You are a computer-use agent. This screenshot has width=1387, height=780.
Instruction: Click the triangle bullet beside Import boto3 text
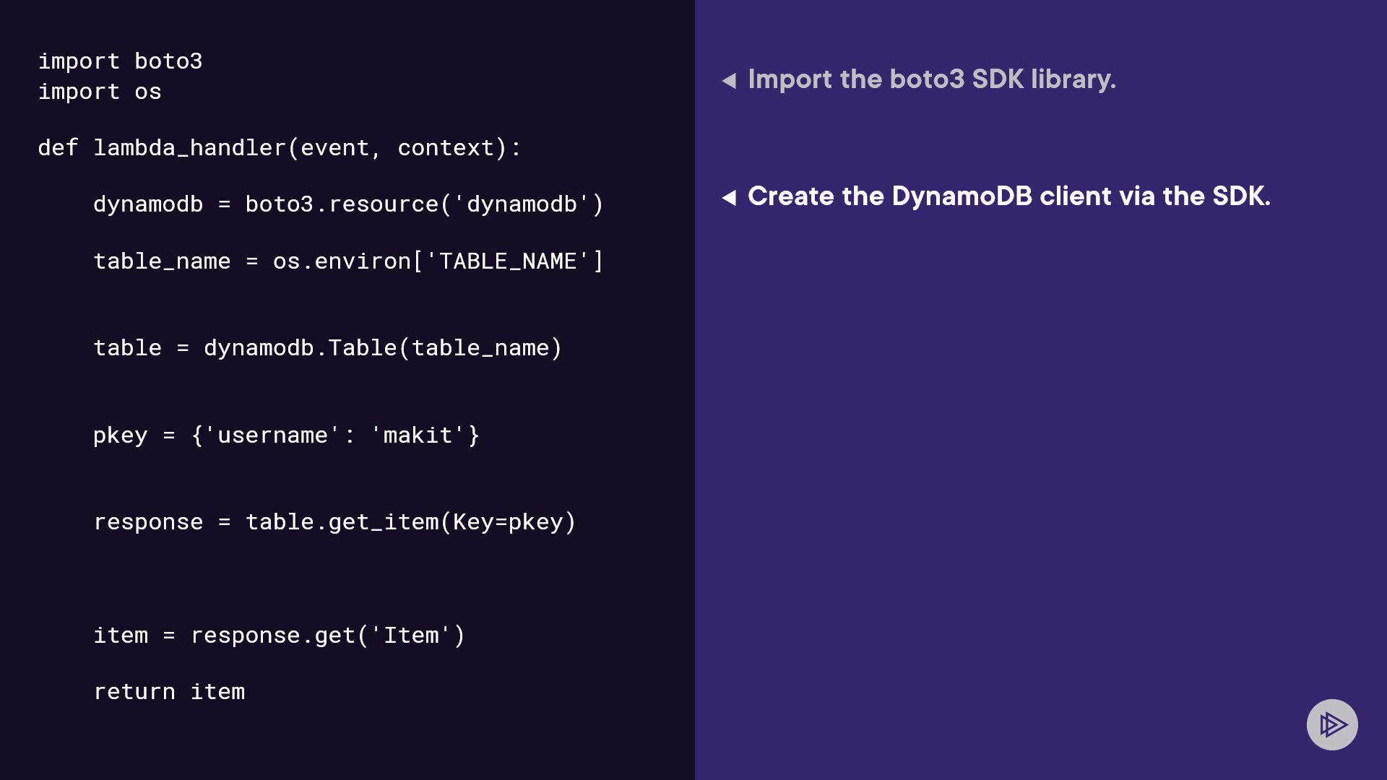[729, 80]
